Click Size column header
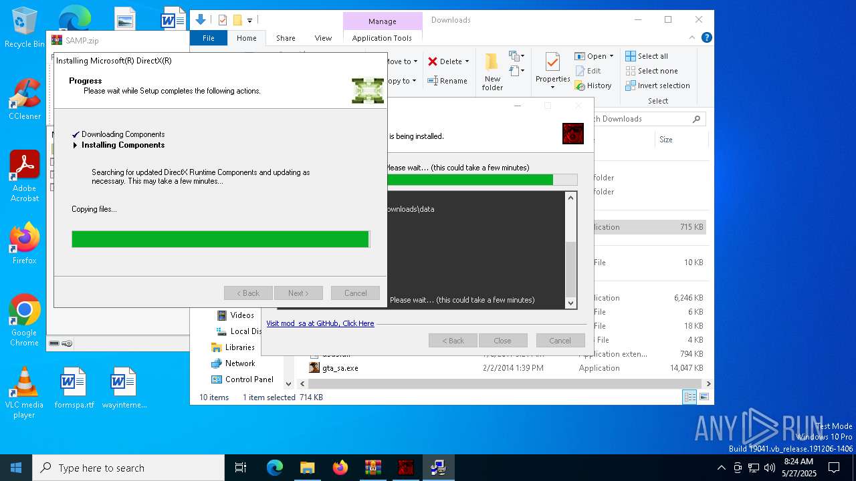 (x=680, y=140)
